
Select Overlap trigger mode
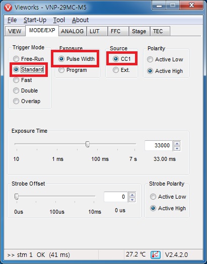coord(27,101)
